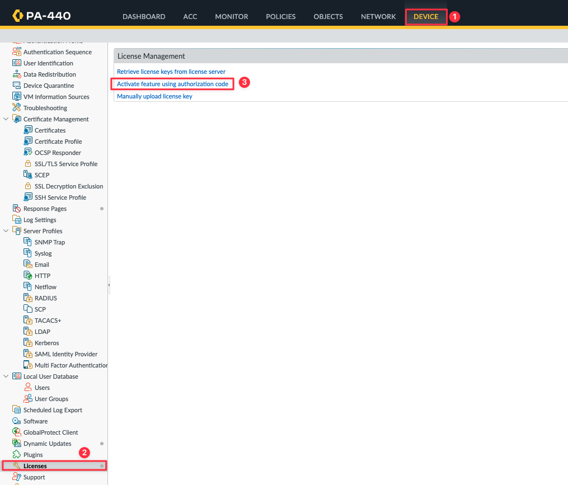Select the User Identification icon

[x=17, y=63]
